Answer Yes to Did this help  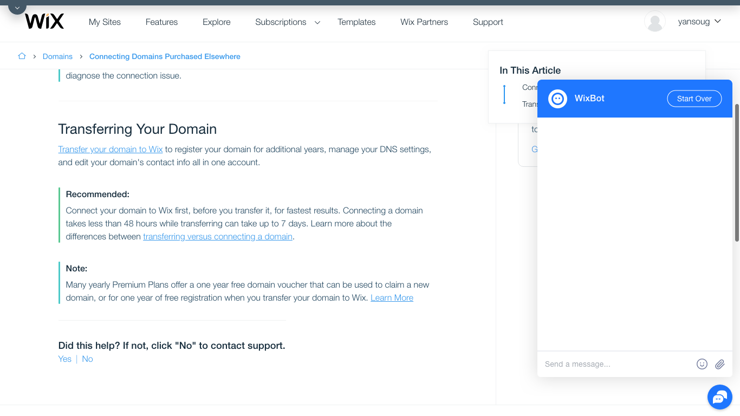(x=65, y=359)
